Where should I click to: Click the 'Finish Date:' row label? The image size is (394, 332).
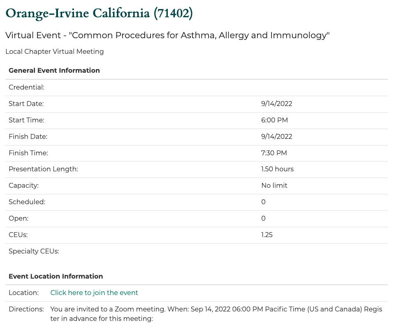[28, 136]
